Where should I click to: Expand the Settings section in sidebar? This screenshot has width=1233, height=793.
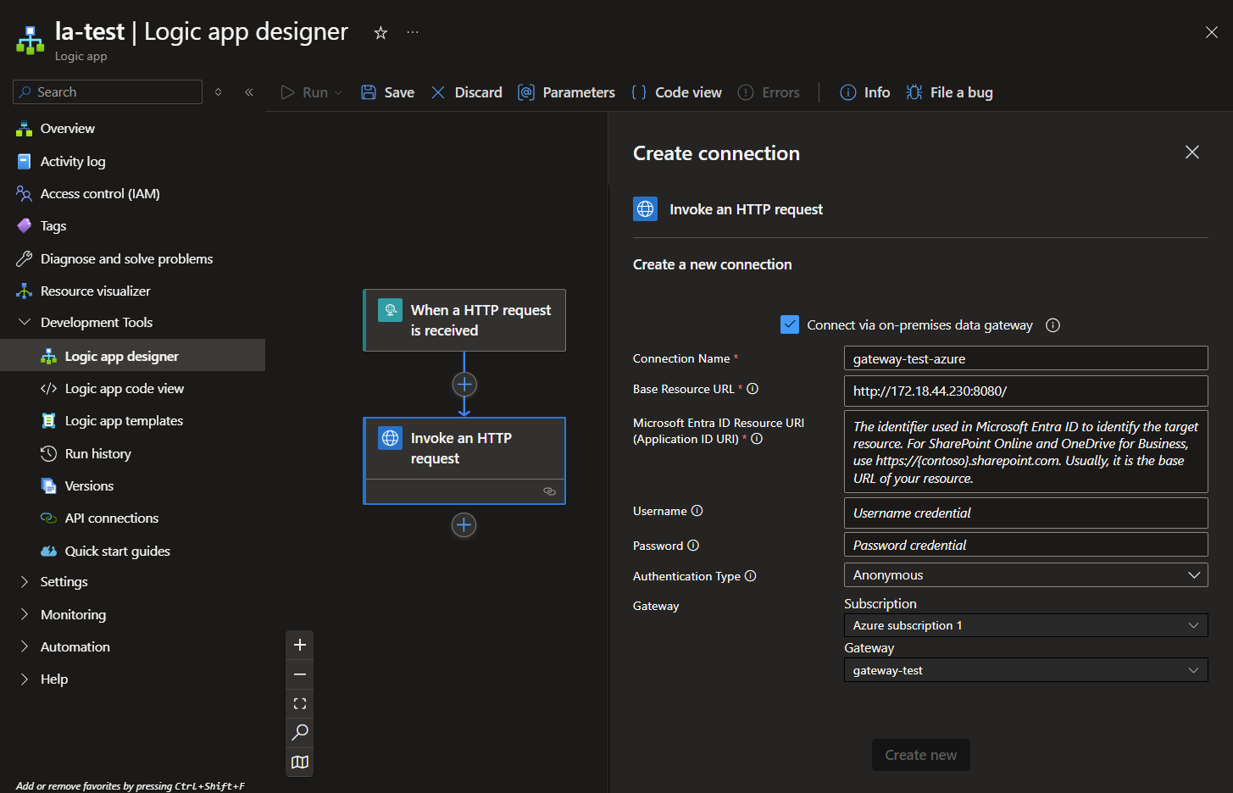coord(64,582)
